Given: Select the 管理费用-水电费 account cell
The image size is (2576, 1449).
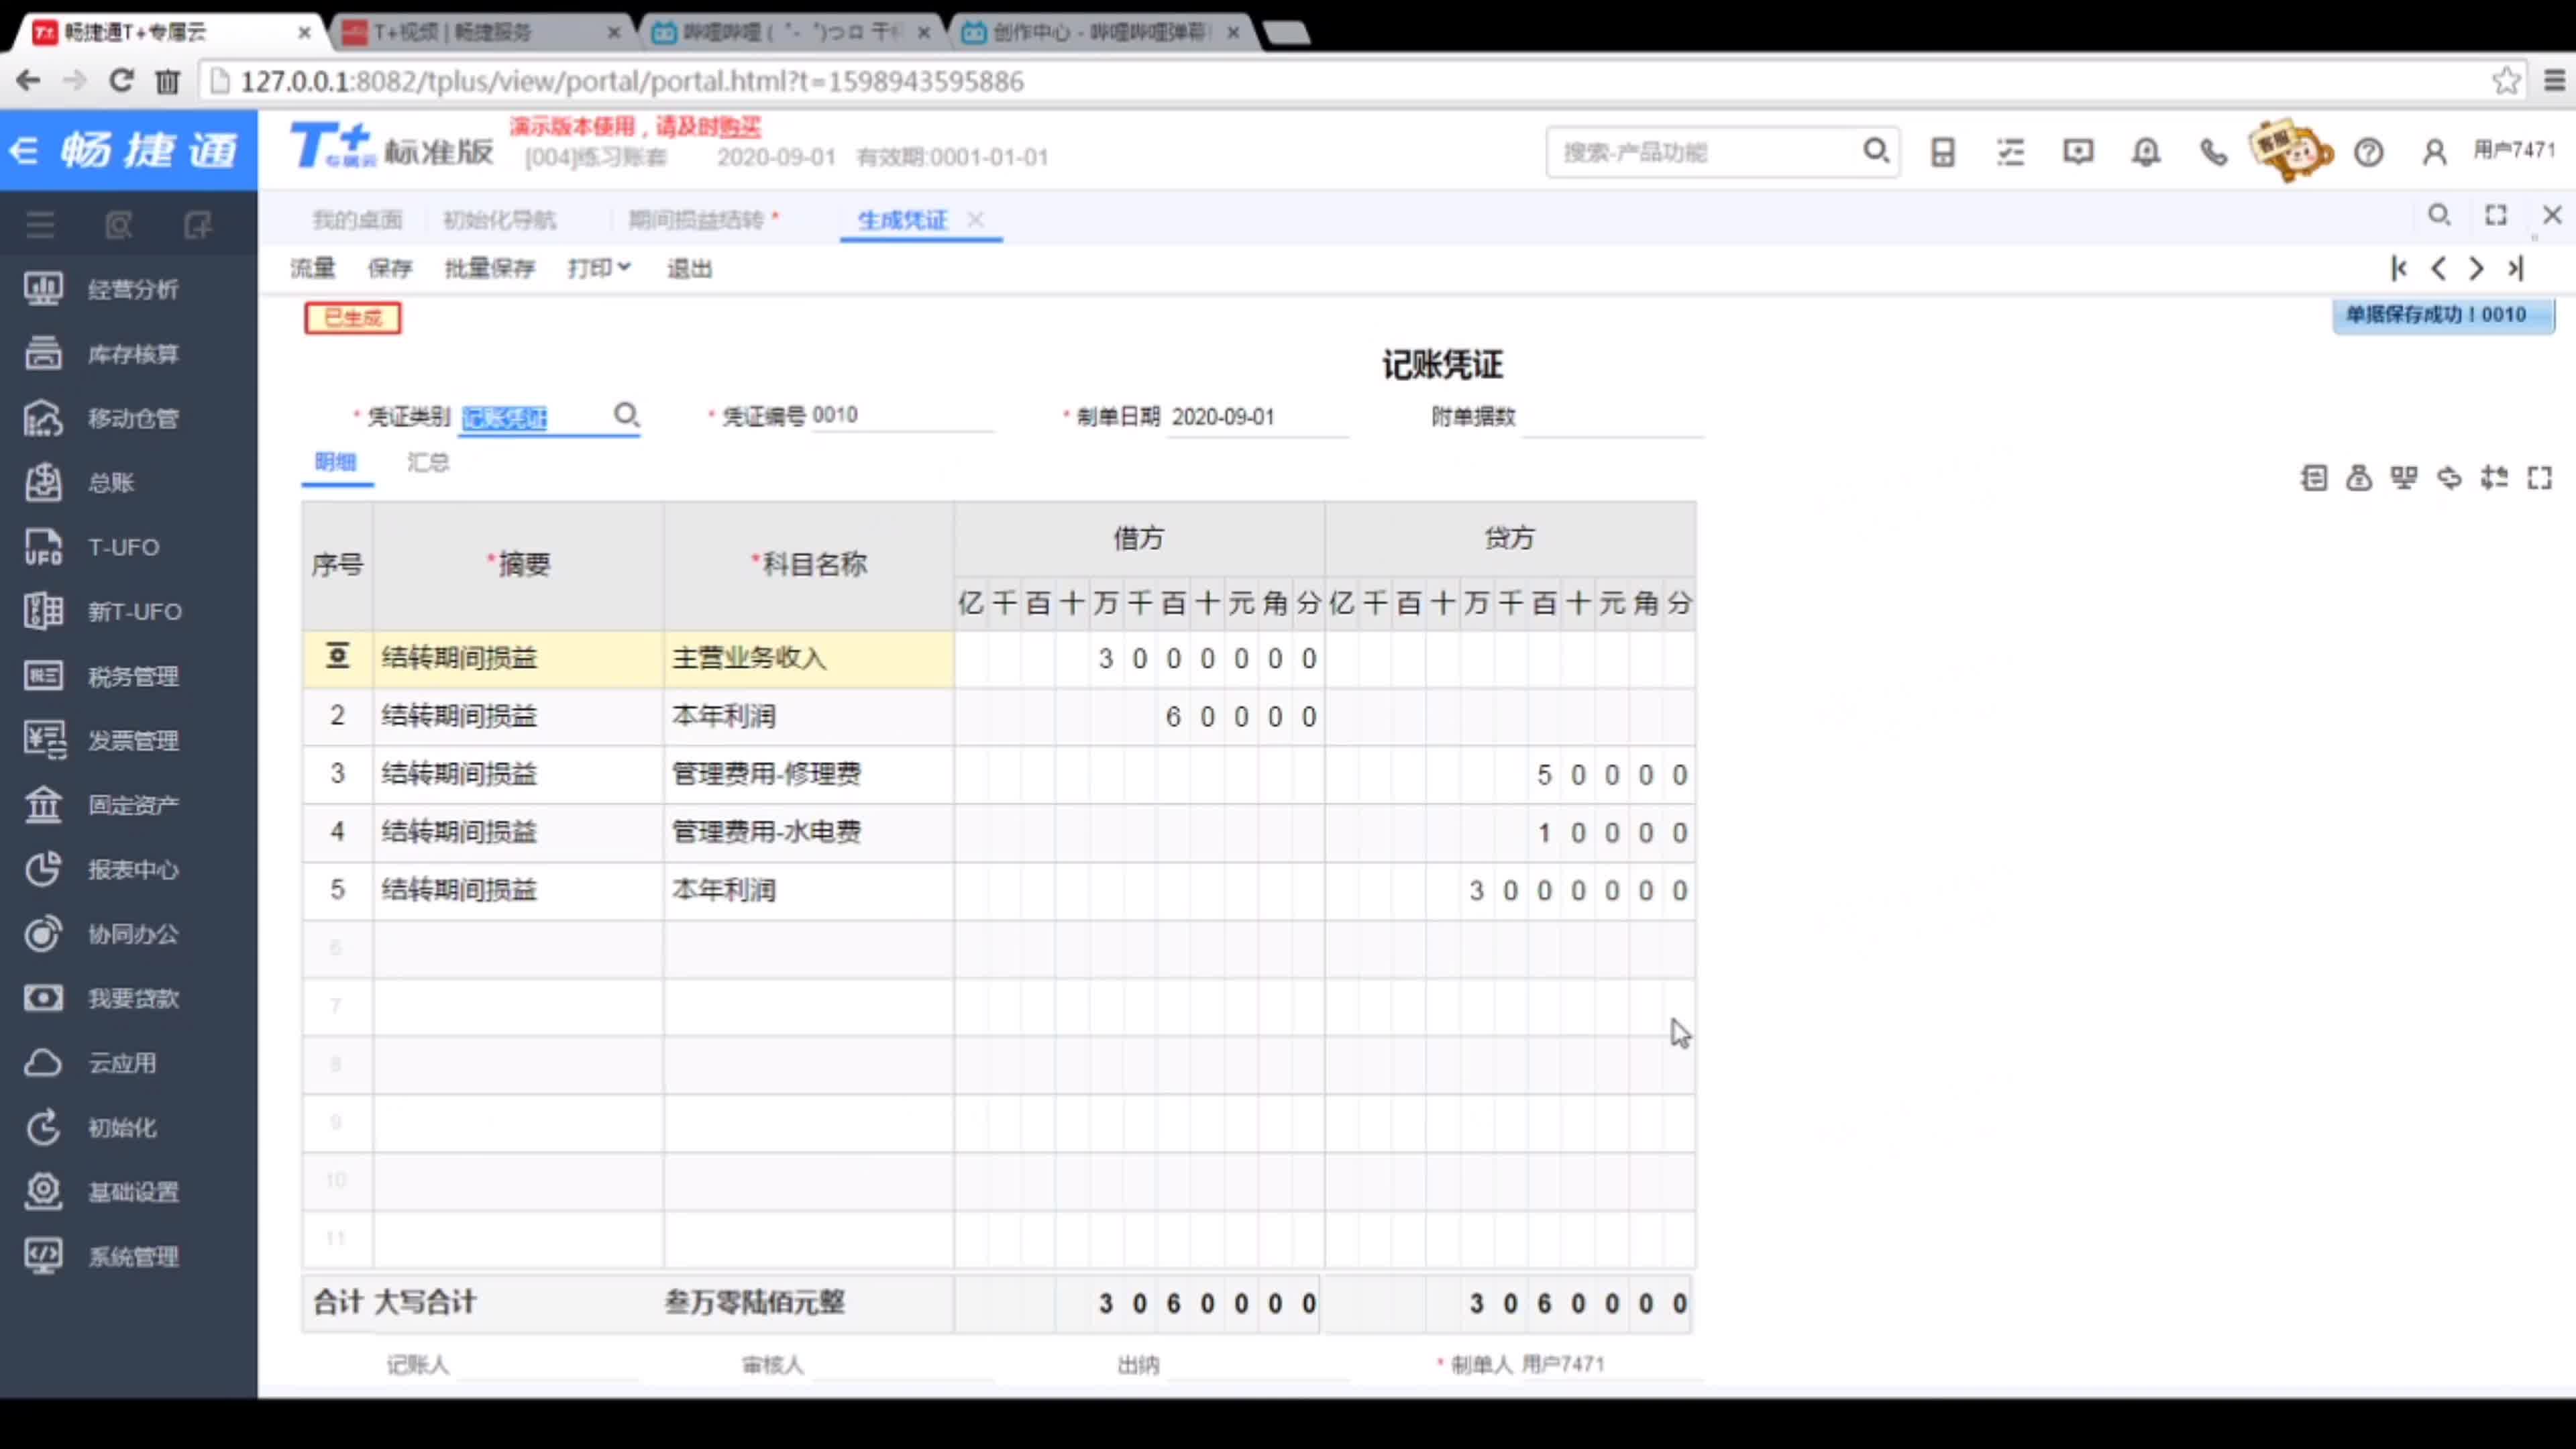Looking at the screenshot, I should coord(808,832).
